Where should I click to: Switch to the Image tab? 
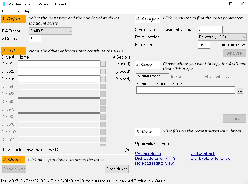[177, 76]
